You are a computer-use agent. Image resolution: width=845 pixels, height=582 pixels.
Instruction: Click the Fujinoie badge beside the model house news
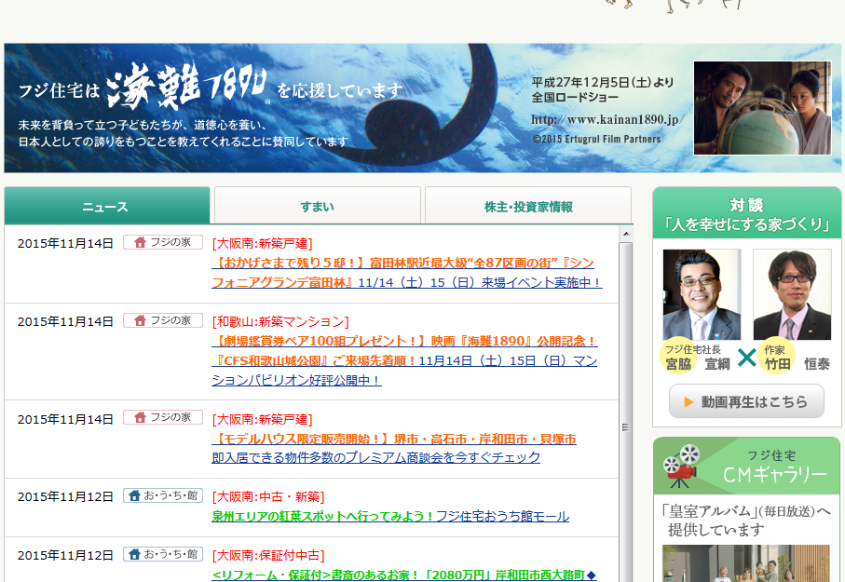(x=163, y=417)
